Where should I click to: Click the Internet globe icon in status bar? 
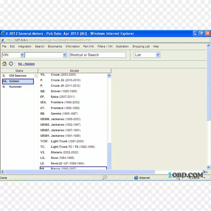(136, 178)
